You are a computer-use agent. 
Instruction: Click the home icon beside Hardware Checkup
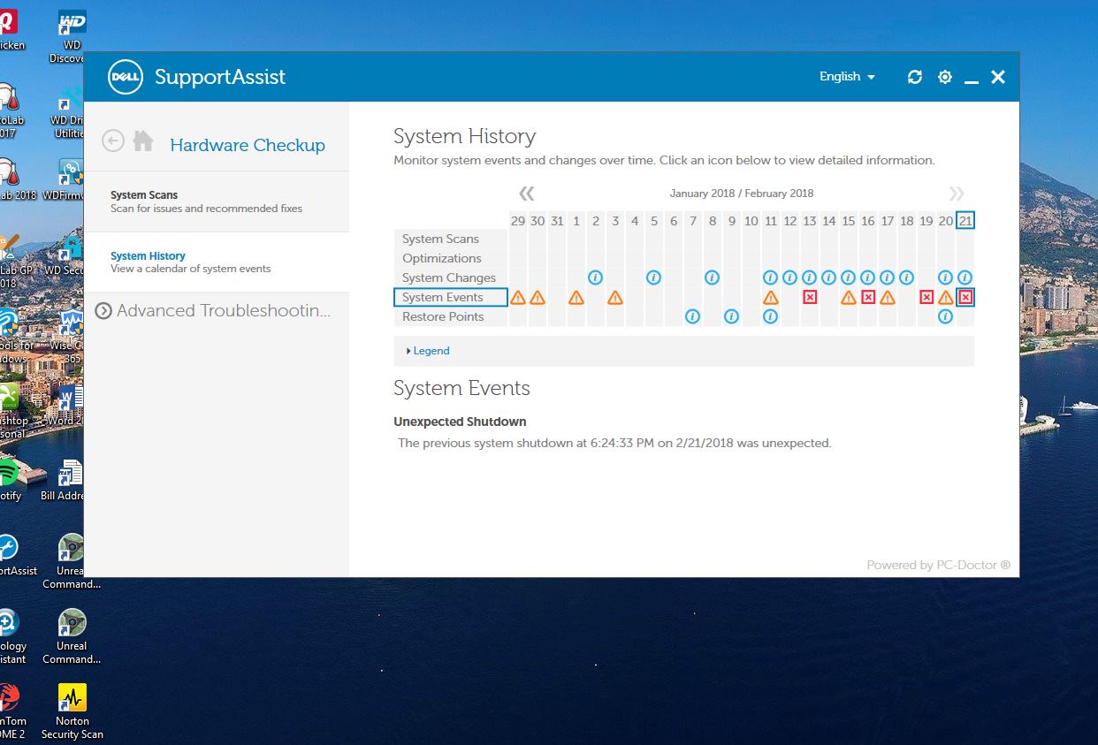[x=143, y=141]
